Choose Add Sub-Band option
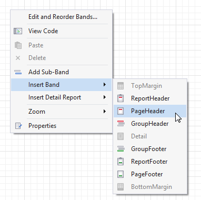The width and height of the screenshot is (201, 200). click(62, 72)
